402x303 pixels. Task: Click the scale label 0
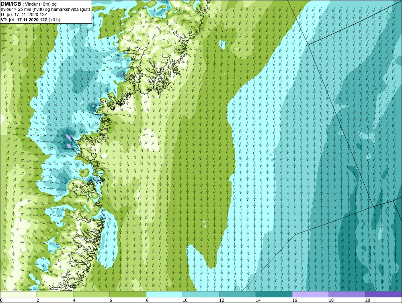pyautogui.click(x=1, y=300)
